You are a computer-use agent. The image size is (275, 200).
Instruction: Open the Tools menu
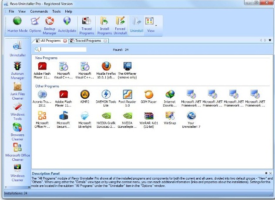(56, 11)
